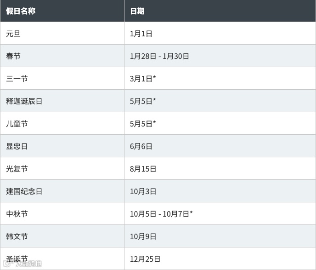Viewport: 316px width, 270px height.
Task: Click the 春节 holiday name
Action: pos(13,56)
